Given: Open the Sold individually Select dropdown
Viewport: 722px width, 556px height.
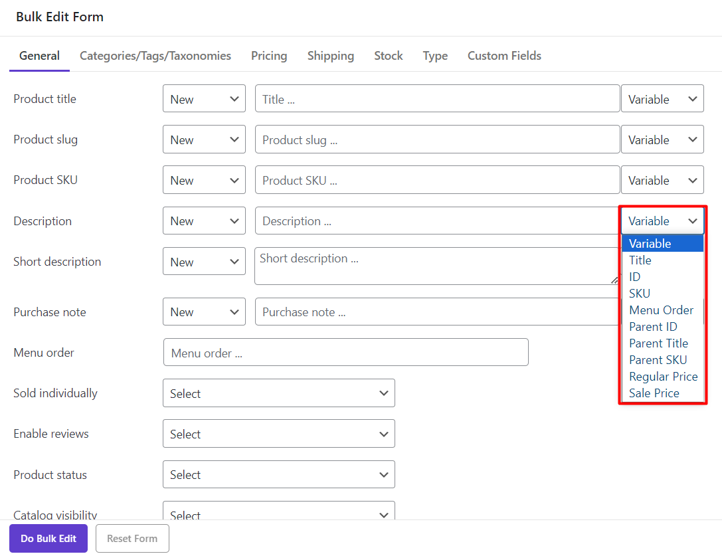Looking at the screenshot, I should (x=278, y=393).
